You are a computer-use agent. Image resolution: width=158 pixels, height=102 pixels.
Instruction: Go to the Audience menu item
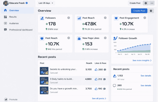17,23
